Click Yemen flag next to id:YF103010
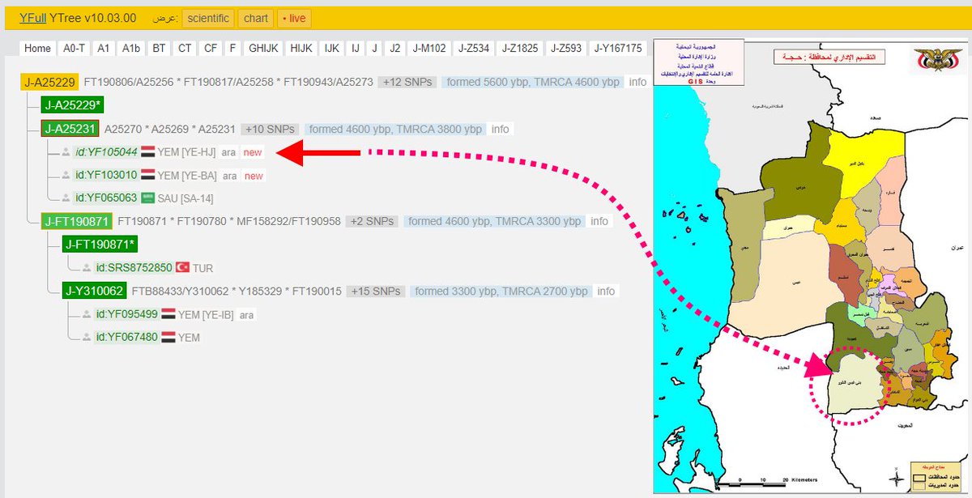This screenshot has height=498, width=972. (147, 176)
